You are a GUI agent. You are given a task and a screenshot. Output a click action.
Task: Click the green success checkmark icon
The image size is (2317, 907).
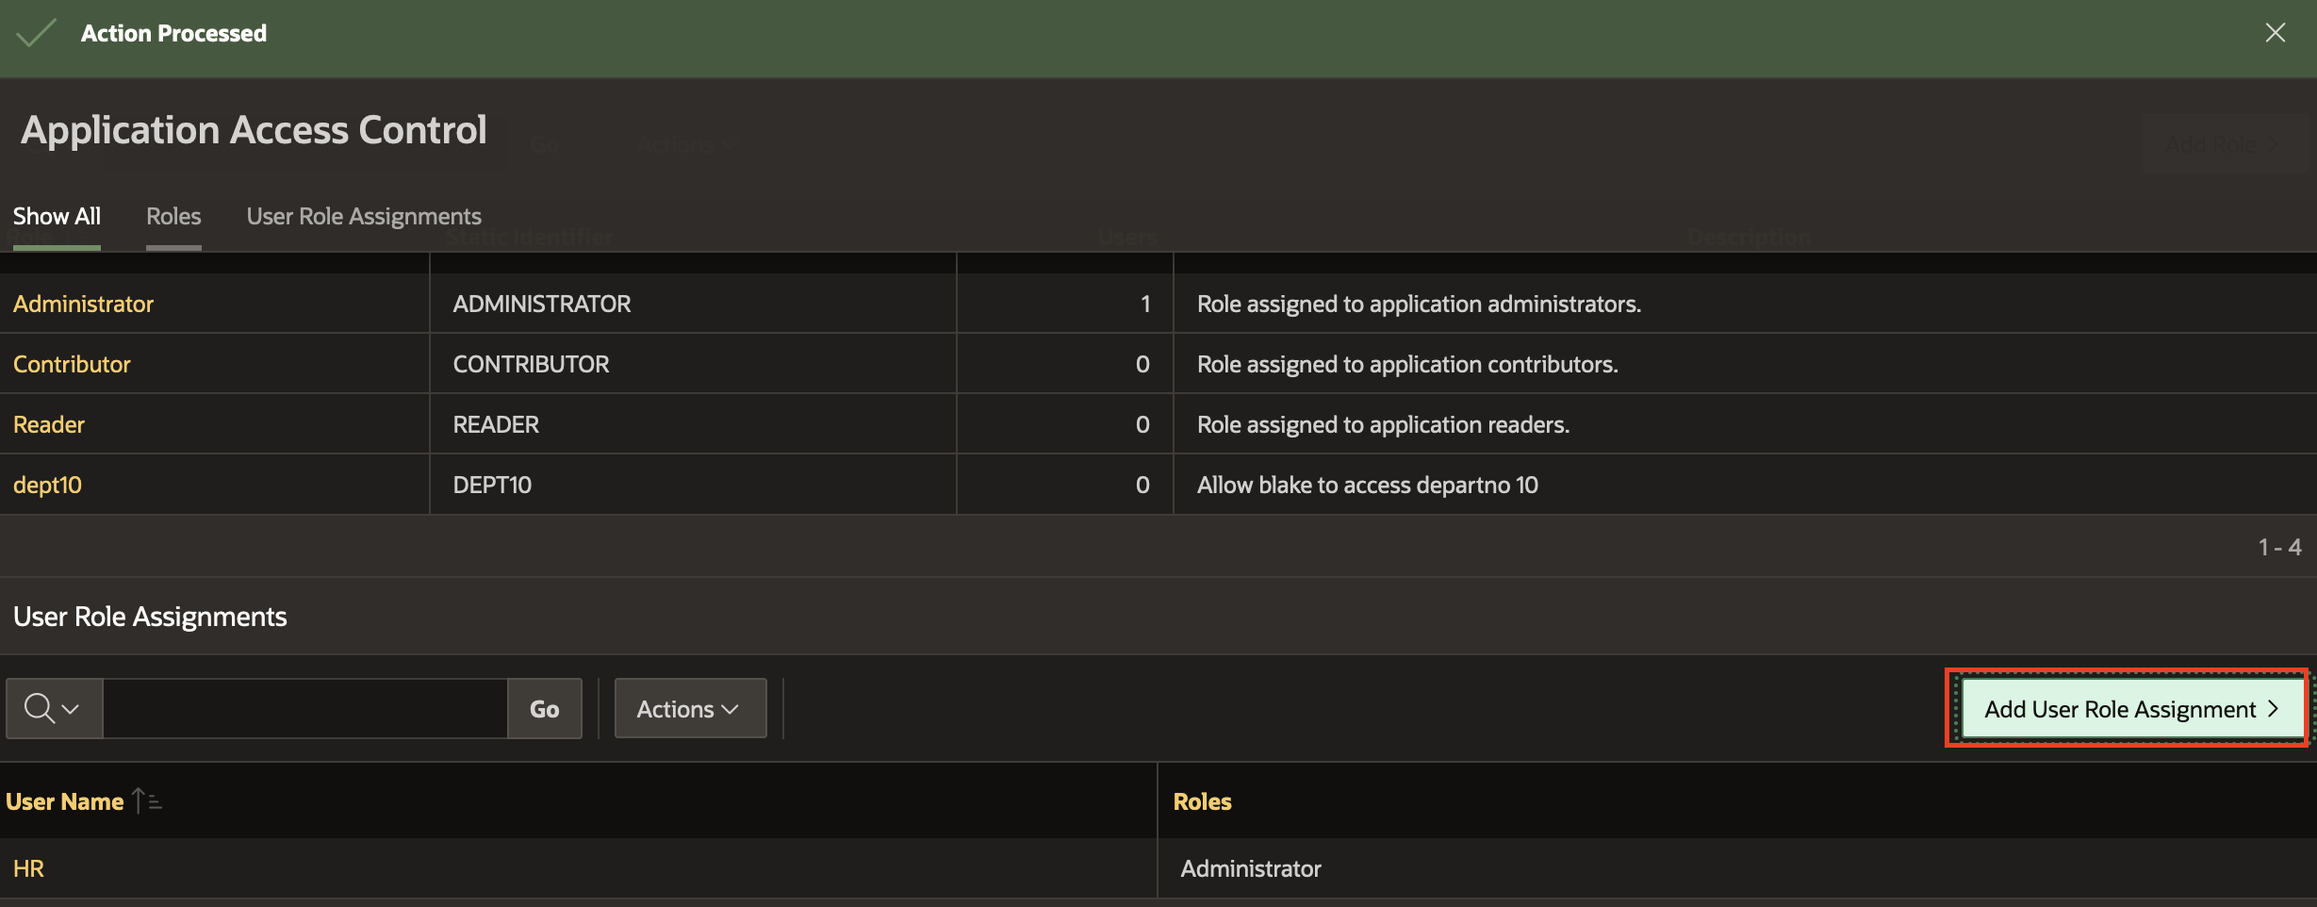[34, 32]
